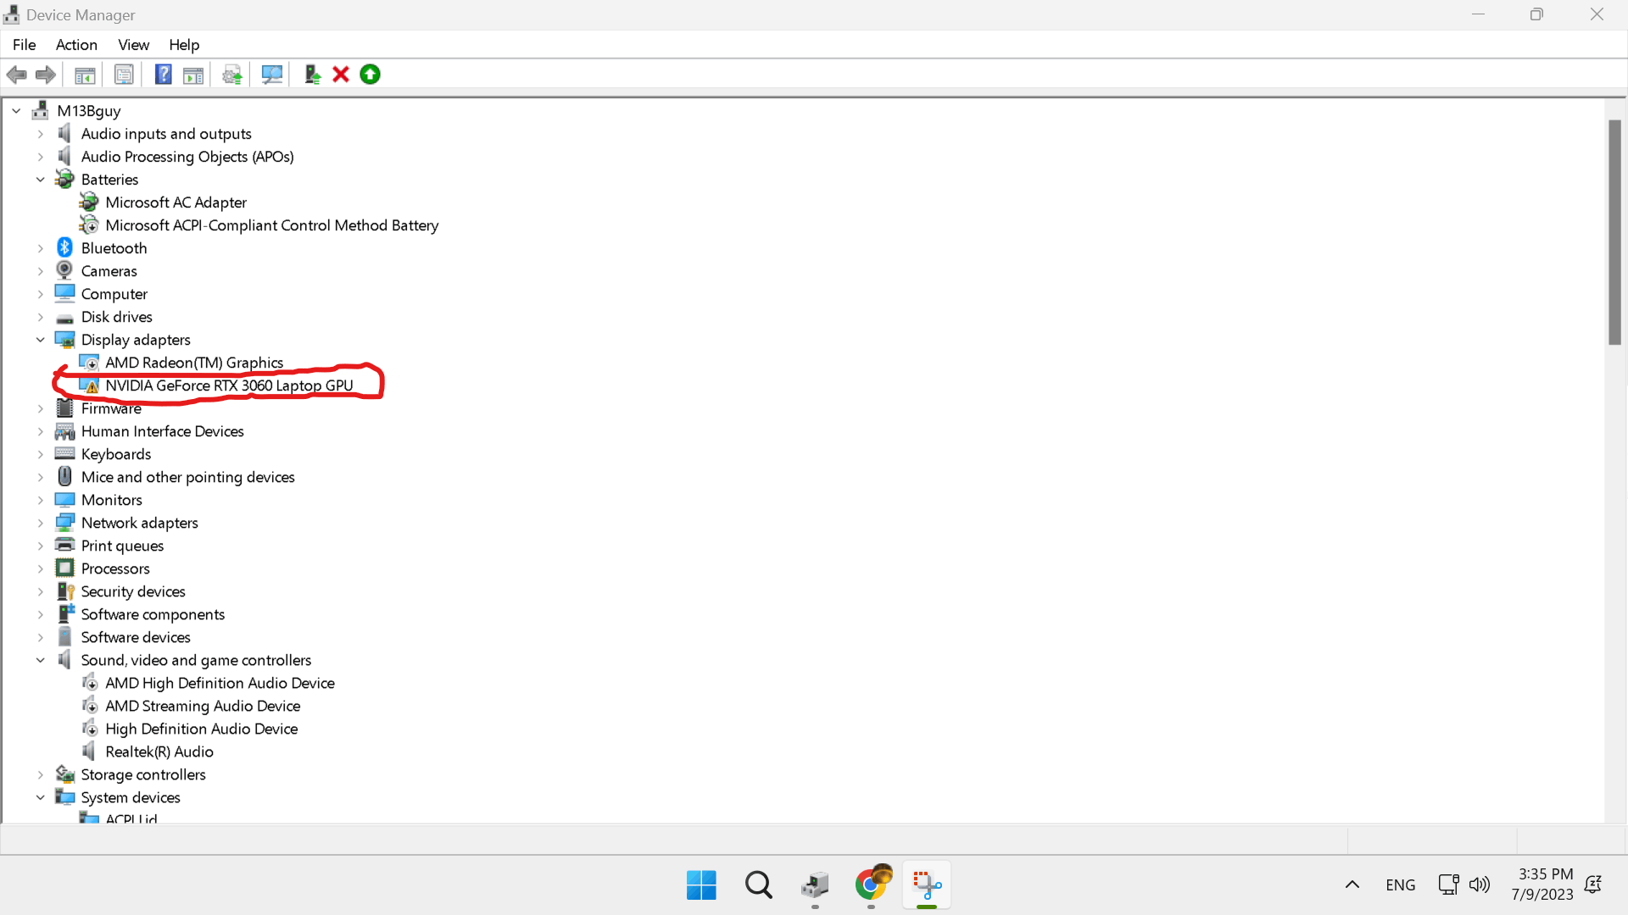Image resolution: width=1628 pixels, height=915 pixels.
Task: Toggle the console tree panel
Action: tap(85, 75)
